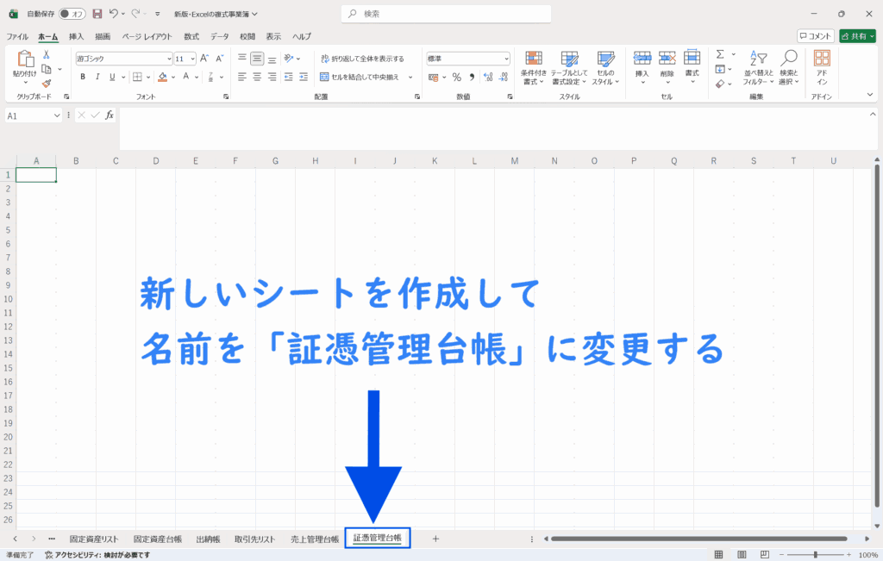Click the コメント comments button
Viewport: 883px width, 561px height.
[815, 36]
